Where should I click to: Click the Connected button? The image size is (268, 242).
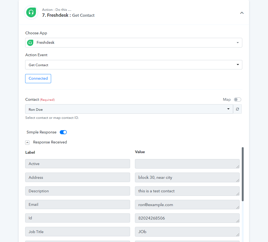pyautogui.click(x=38, y=79)
